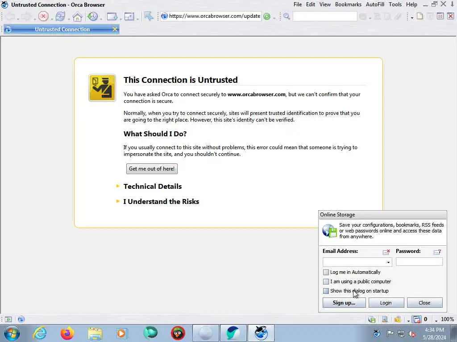Screen dimensions: 457x342
Task: Enable Log me in Automatically checkbox
Action: (x=326, y=272)
